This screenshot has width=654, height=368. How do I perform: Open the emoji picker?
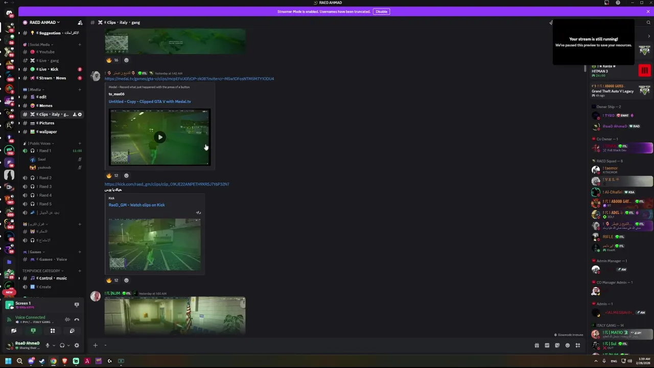[567, 346]
